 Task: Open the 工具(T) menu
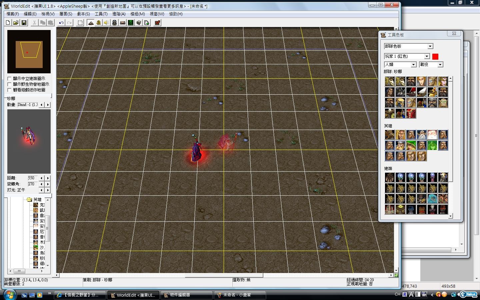[x=101, y=14]
